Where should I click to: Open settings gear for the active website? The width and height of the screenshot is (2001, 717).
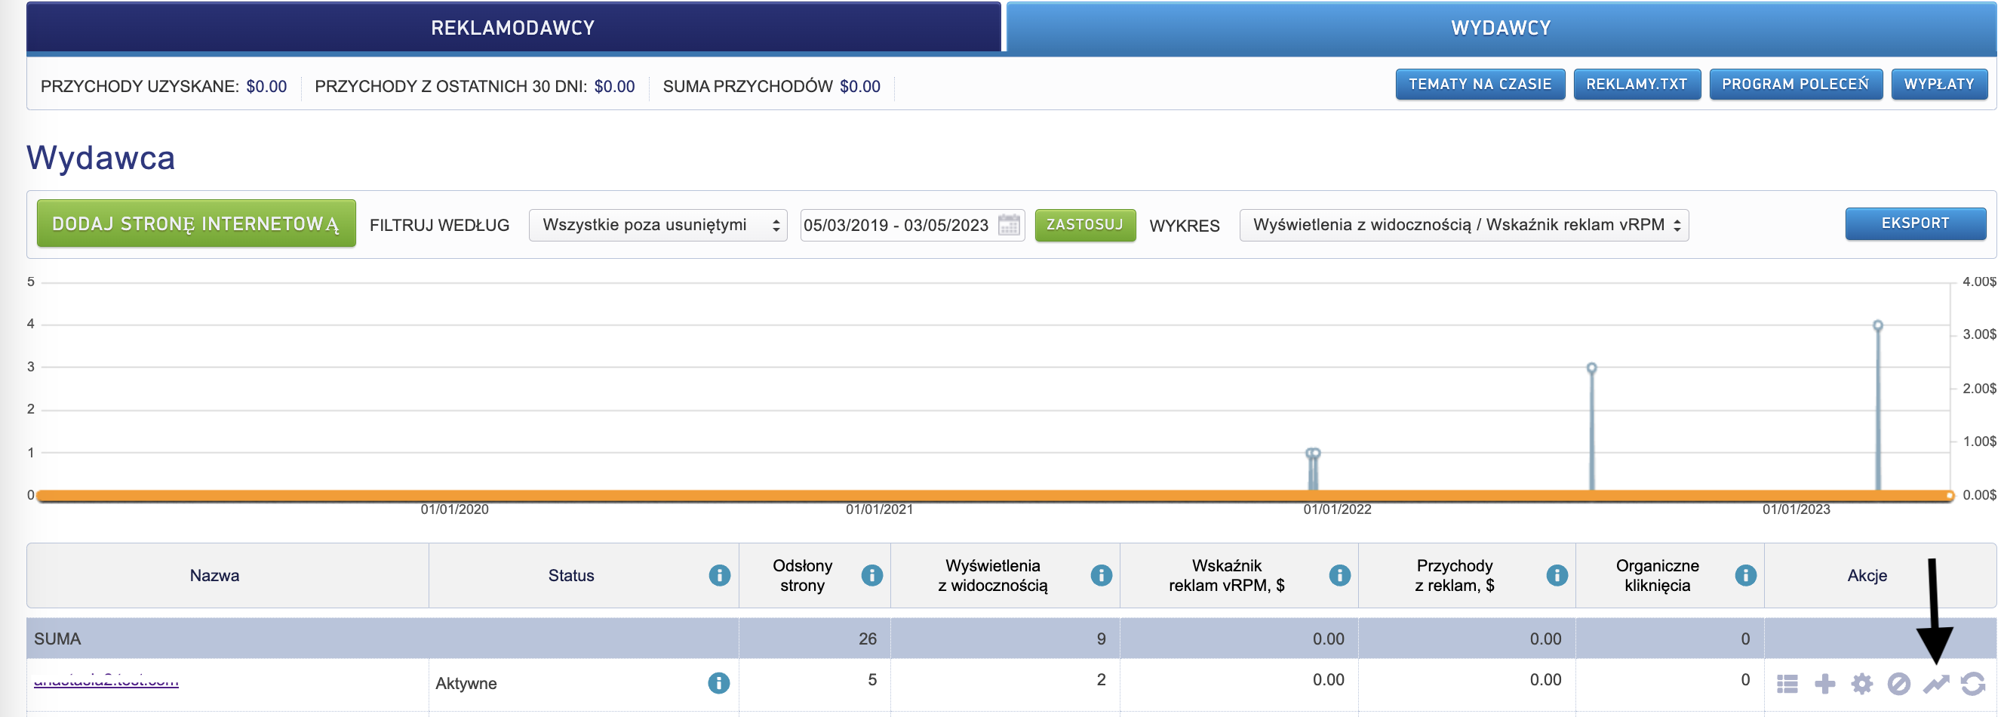1862,684
